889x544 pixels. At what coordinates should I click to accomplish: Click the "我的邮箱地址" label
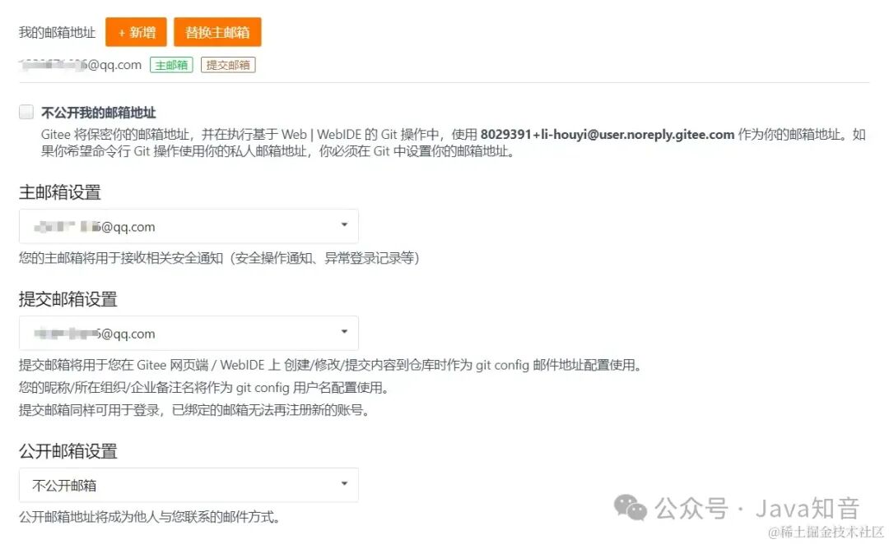(x=58, y=33)
